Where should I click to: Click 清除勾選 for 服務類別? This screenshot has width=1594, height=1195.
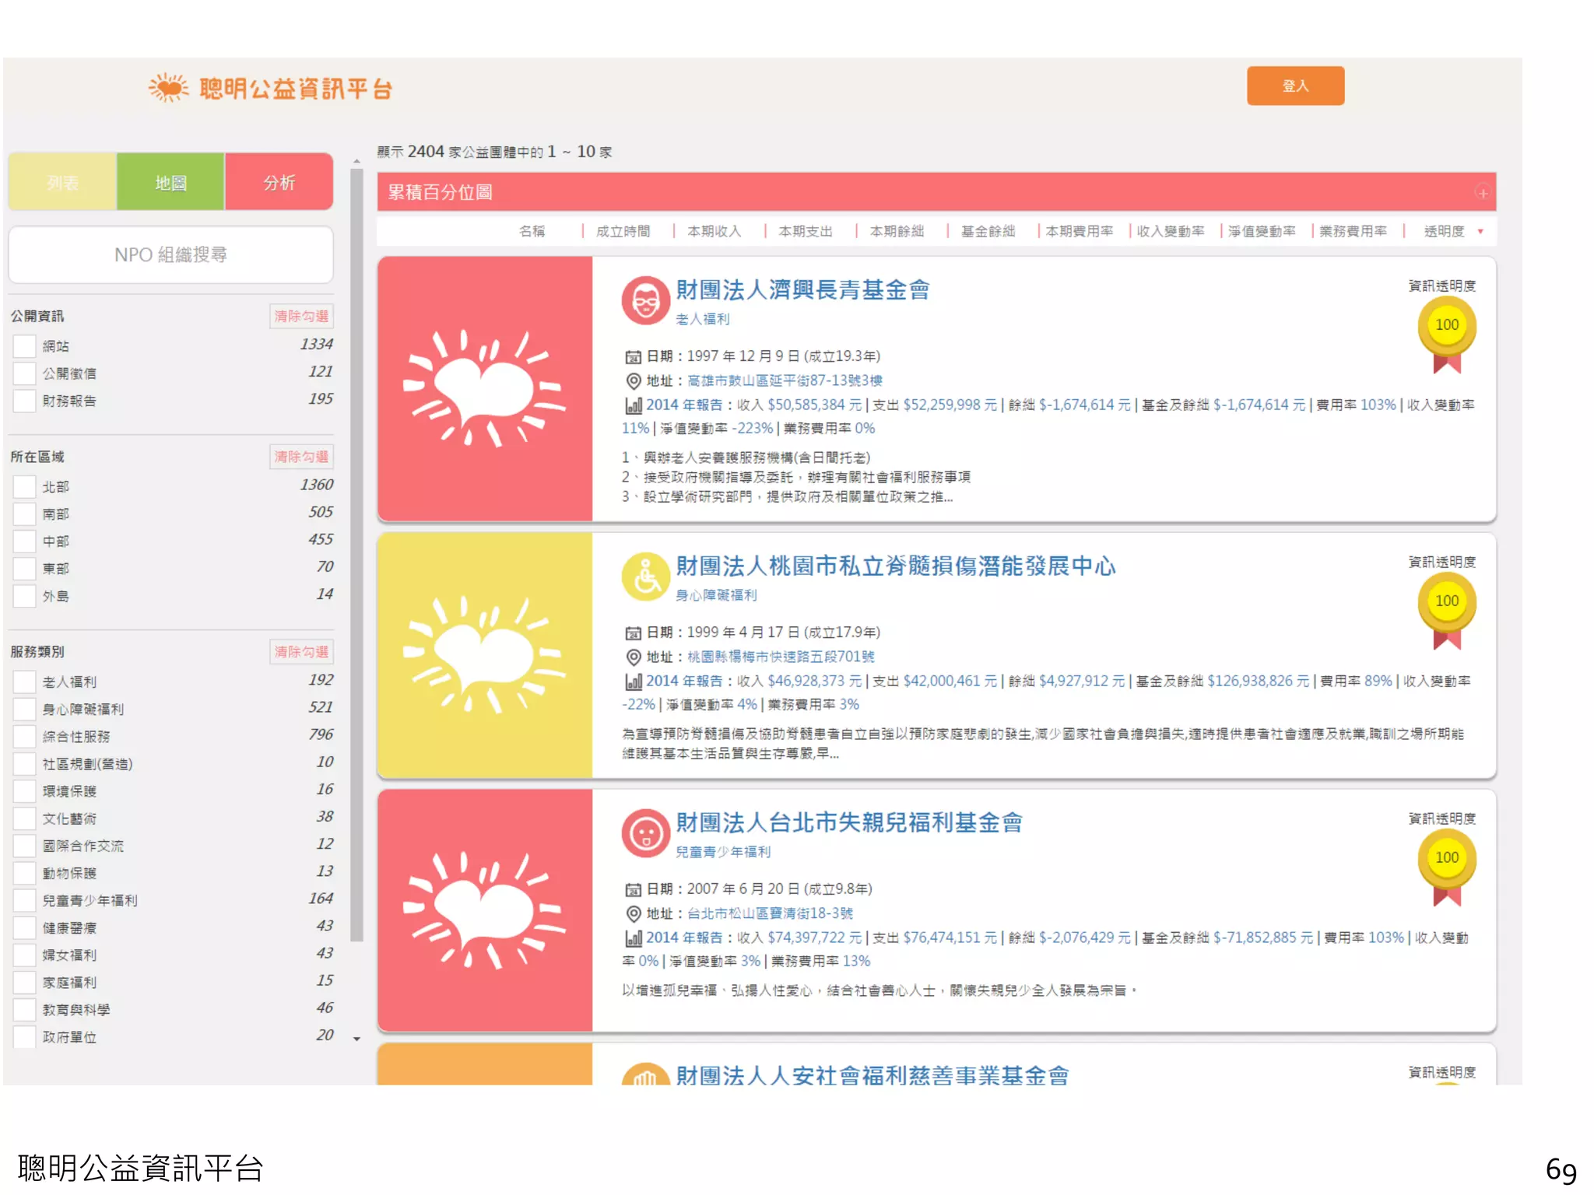(x=301, y=652)
